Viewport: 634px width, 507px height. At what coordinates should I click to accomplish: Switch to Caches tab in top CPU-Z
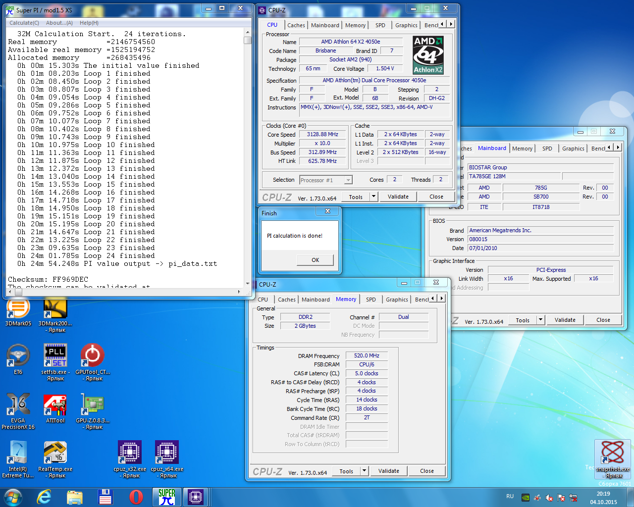(x=296, y=25)
